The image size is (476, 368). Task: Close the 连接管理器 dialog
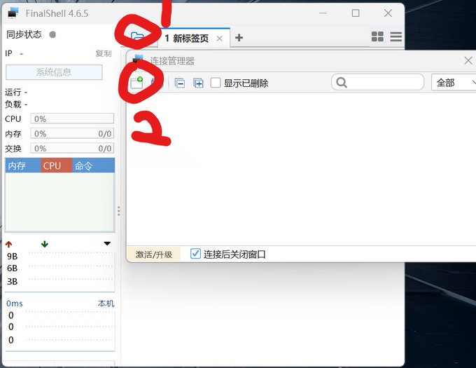click(x=468, y=60)
